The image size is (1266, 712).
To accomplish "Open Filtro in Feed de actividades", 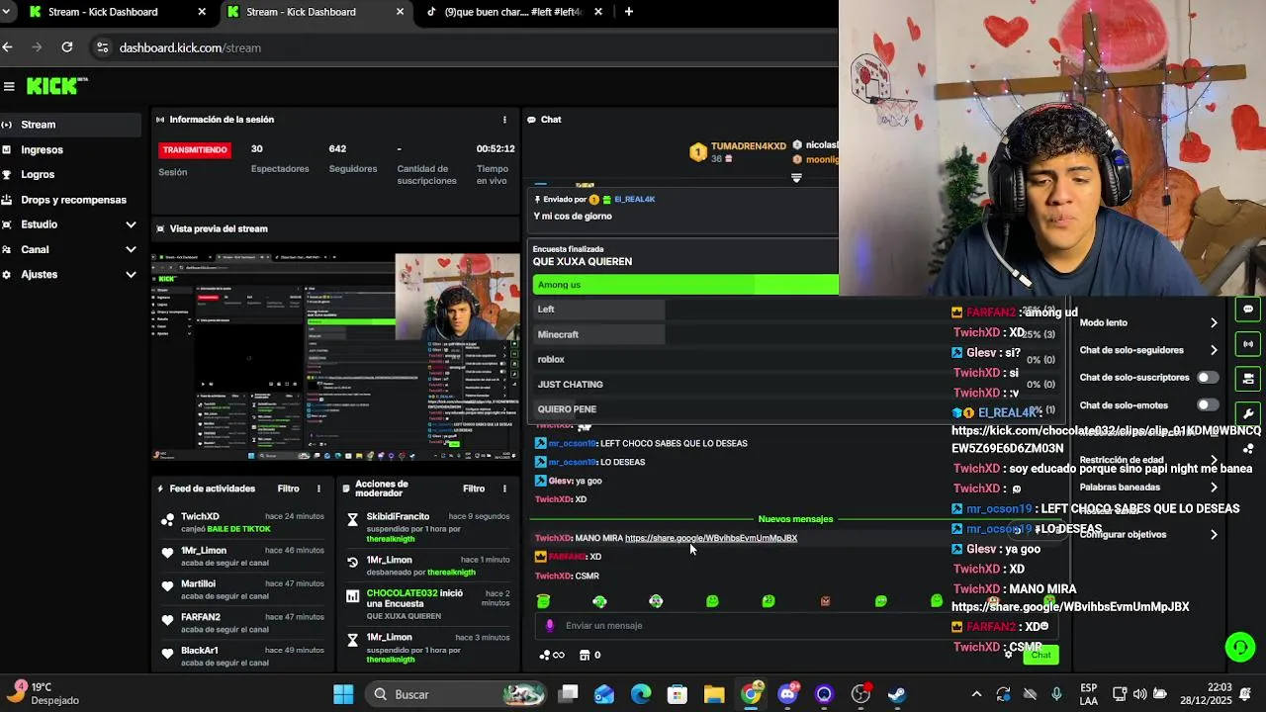I will pos(288,489).
